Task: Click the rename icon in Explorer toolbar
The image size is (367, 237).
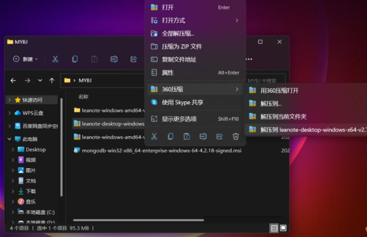Action: 114,59
